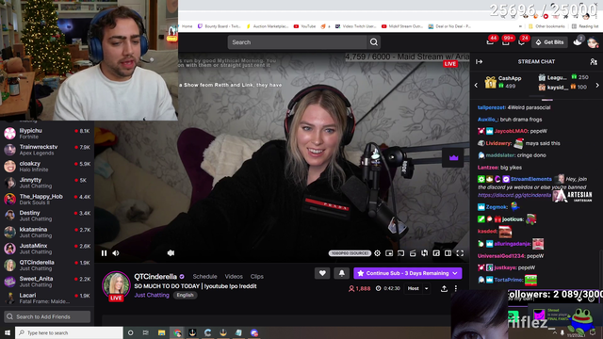Open The_Happy_Hob channel in sidebar

[x=47, y=199]
